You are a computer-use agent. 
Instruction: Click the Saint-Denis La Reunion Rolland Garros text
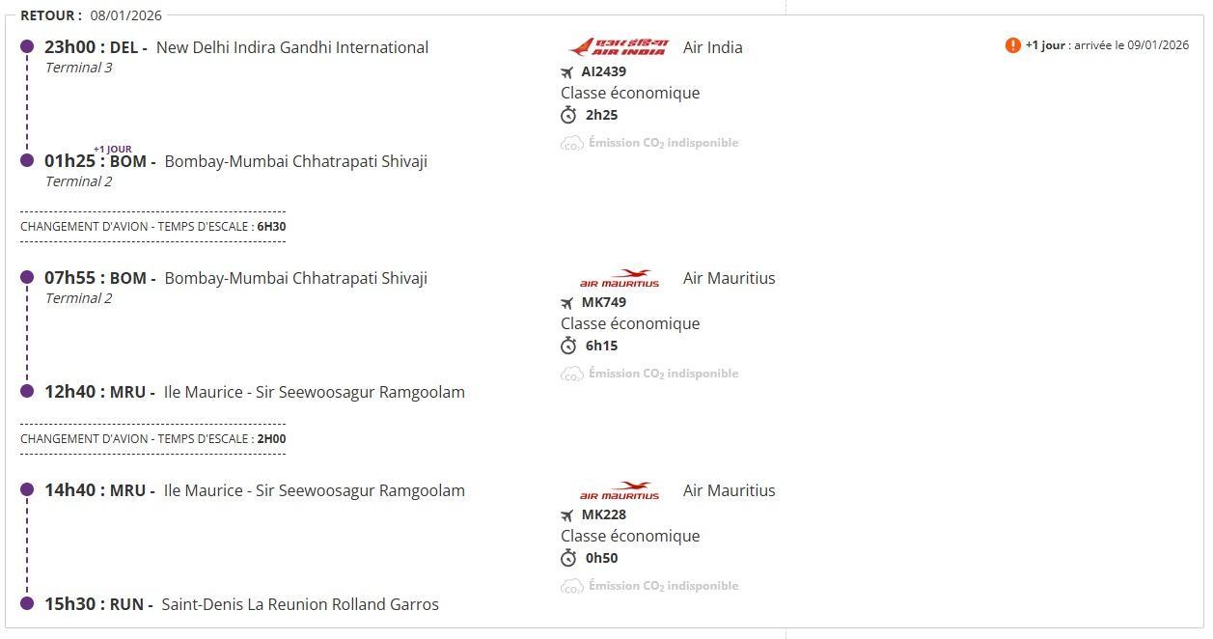point(299,604)
